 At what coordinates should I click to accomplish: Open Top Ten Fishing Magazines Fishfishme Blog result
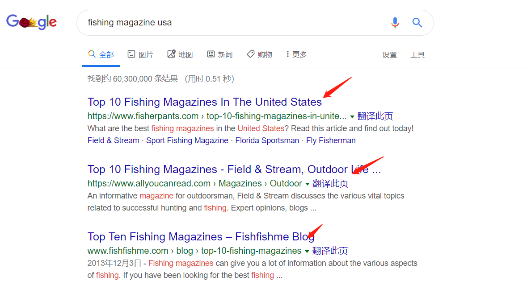(x=201, y=237)
